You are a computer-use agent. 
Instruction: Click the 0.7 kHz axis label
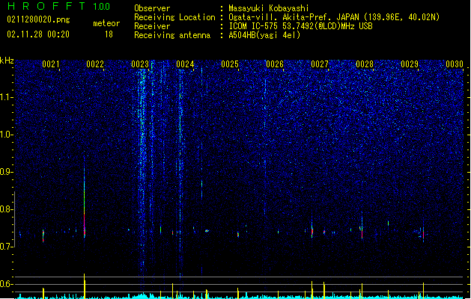point(7,247)
